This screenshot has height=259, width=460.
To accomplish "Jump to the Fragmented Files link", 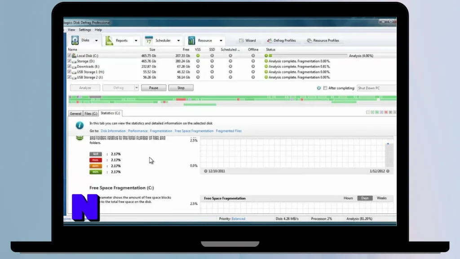I will 229,131.
